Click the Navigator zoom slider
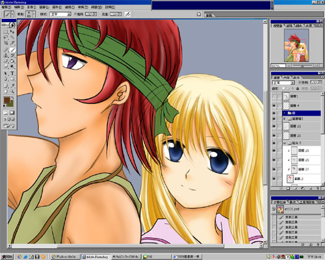Viewport: 325px width, 260px height. pyautogui.click(x=302, y=66)
